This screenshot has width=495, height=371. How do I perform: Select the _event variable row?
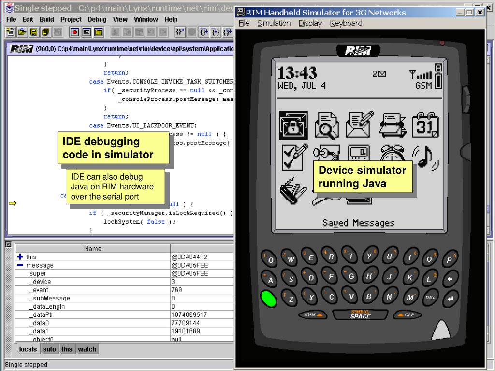[124, 290]
